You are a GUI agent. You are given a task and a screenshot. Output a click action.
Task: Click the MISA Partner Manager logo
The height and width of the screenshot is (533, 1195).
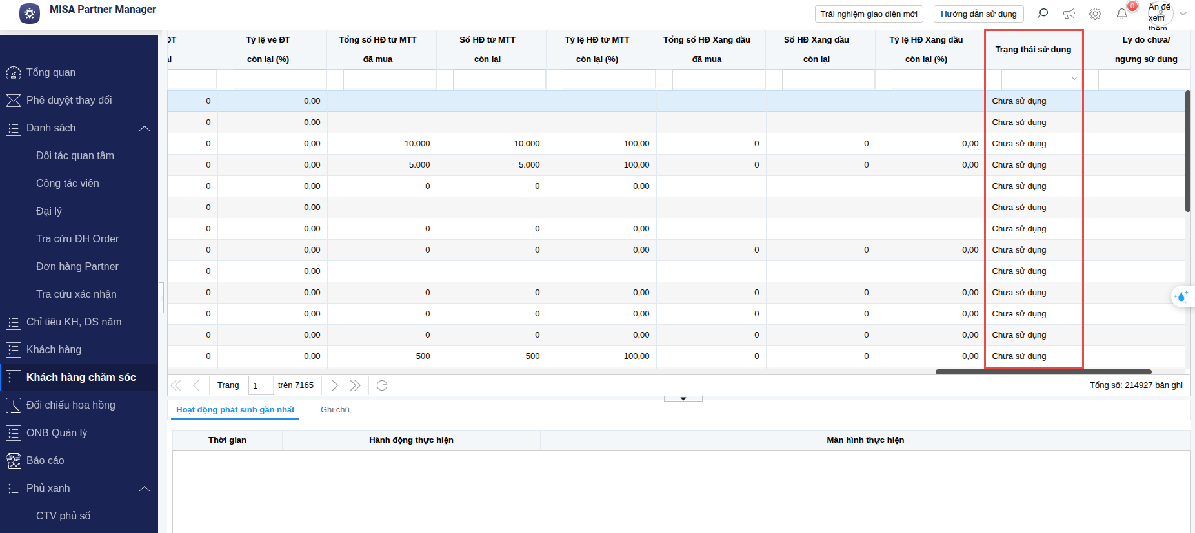pos(30,13)
